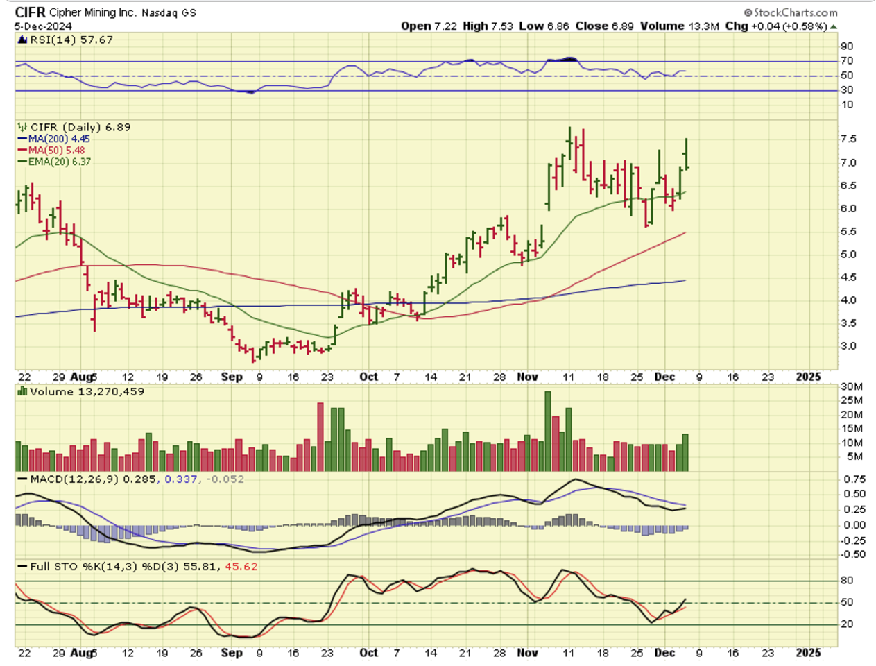This screenshot has height=666, width=876.
Task: Click the CIFR (Daily) 6.89 legend label
Action: tap(80, 127)
